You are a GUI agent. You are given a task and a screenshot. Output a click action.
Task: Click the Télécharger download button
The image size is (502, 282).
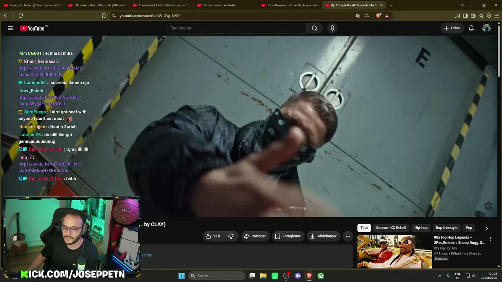tap(323, 236)
